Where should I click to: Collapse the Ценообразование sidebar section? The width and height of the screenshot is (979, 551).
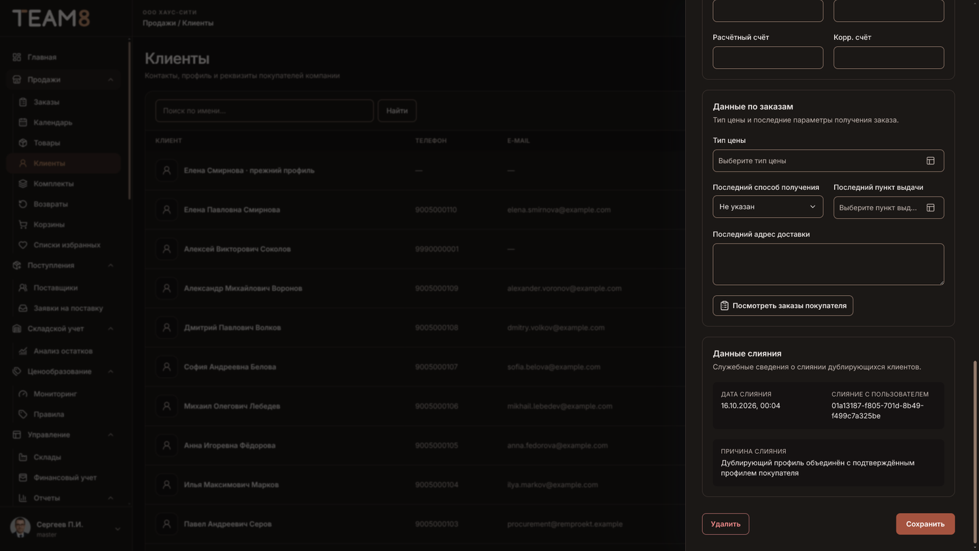tap(111, 371)
